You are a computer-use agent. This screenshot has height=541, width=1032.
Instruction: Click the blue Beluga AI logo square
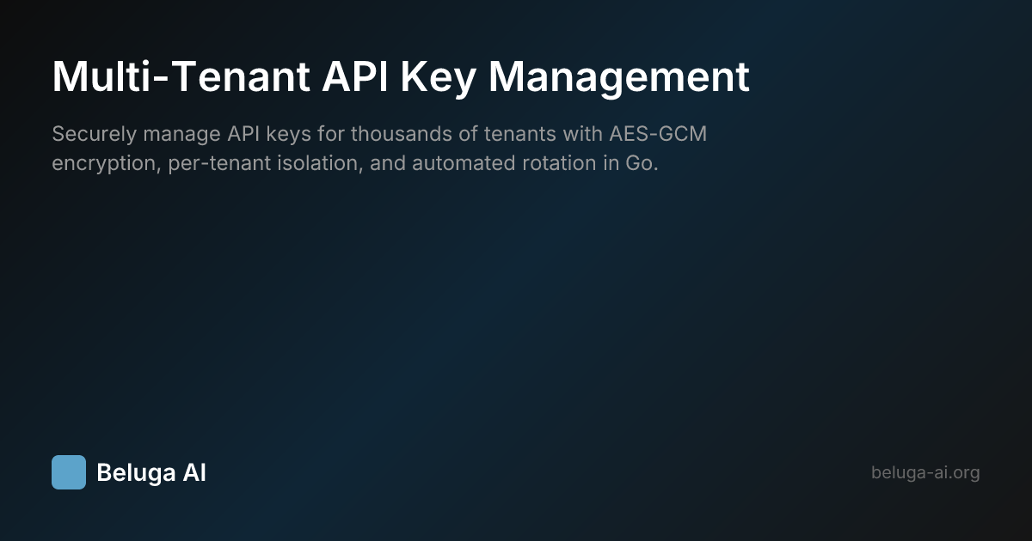(x=69, y=472)
